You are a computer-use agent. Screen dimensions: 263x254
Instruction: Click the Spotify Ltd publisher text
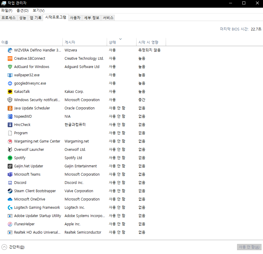coord(73,158)
